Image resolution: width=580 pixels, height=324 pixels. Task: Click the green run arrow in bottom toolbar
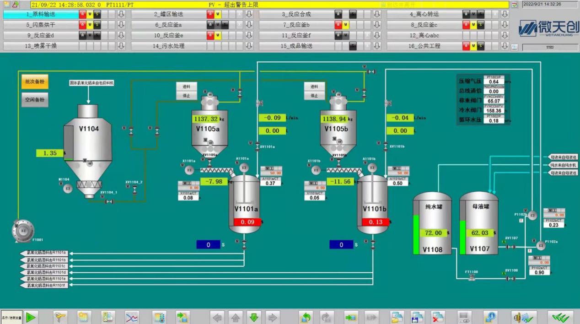click(31, 317)
